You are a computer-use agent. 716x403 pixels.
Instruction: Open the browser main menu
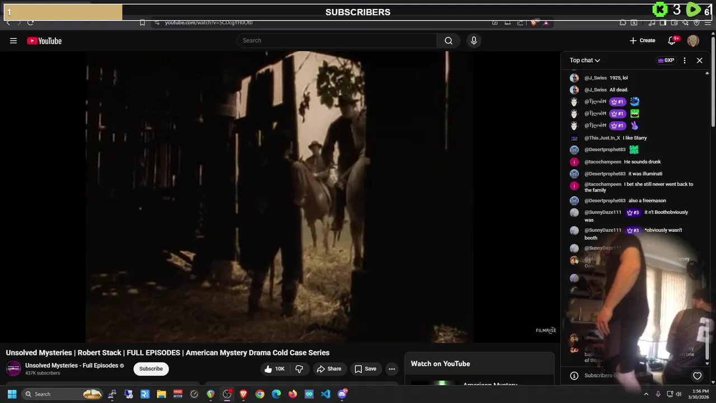[708, 22]
